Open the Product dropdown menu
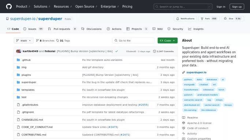 23,7
